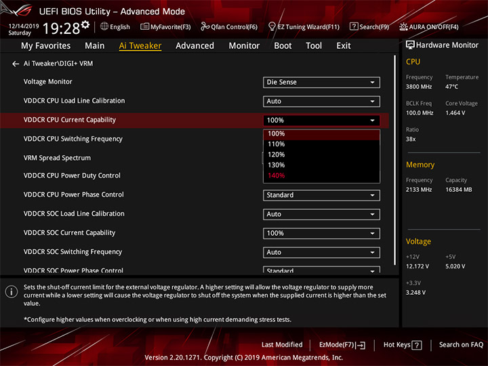The image size is (488, 366).
Task: Click the CPU Core Voltage 1.464 V value
Action: click(x=455, y=113)
